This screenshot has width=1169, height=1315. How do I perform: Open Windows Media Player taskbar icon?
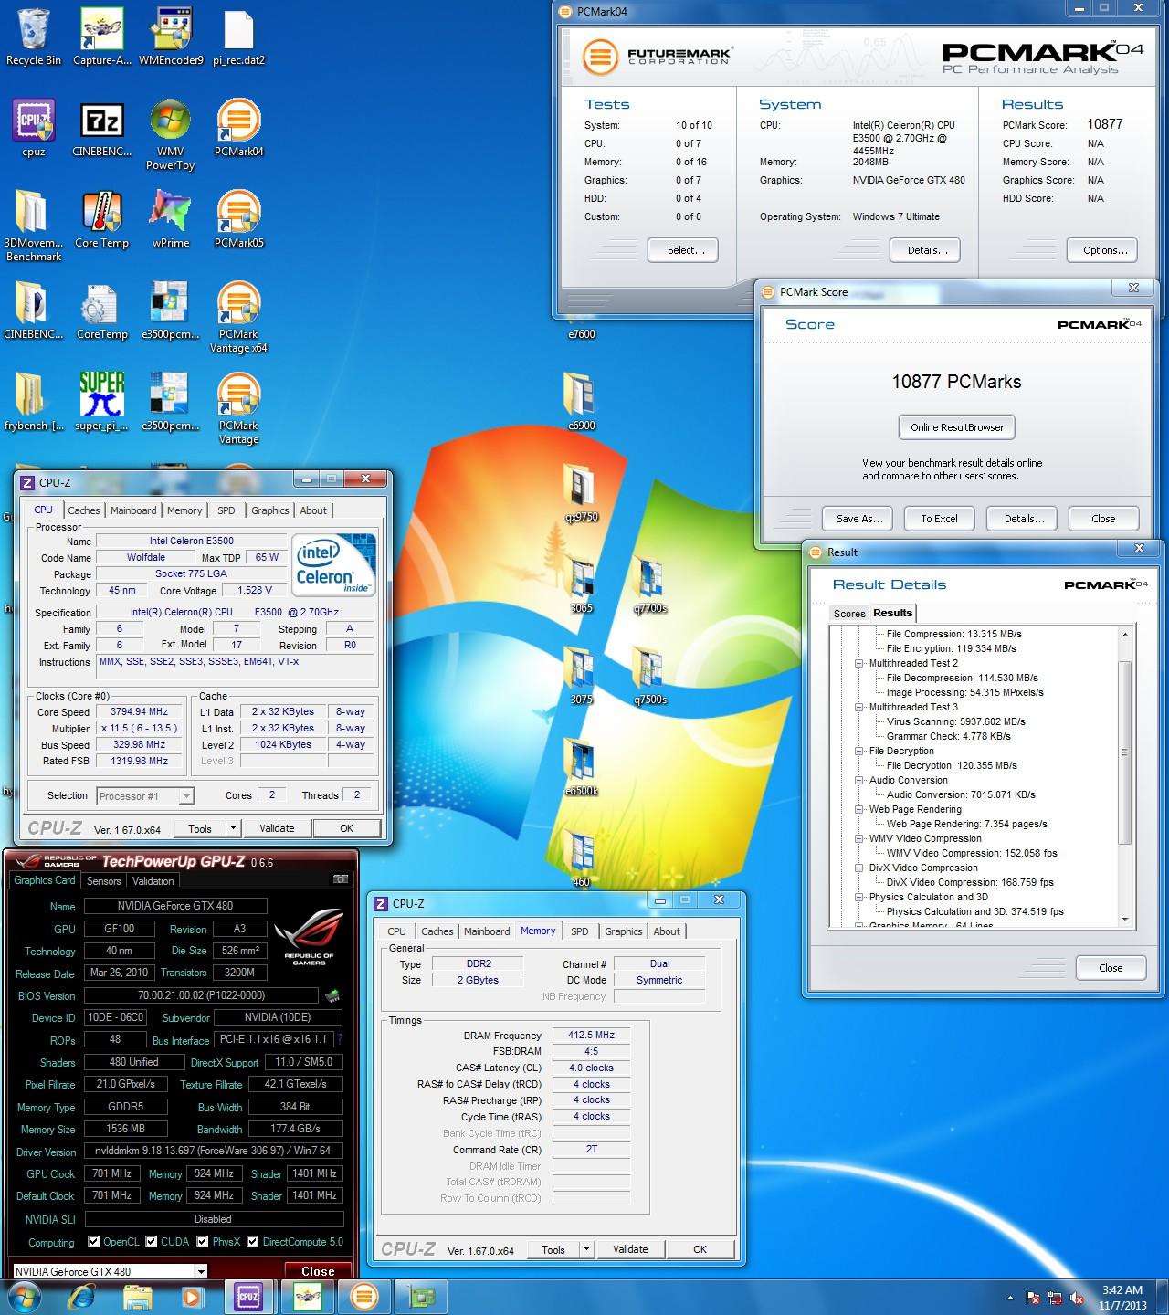193,1296
